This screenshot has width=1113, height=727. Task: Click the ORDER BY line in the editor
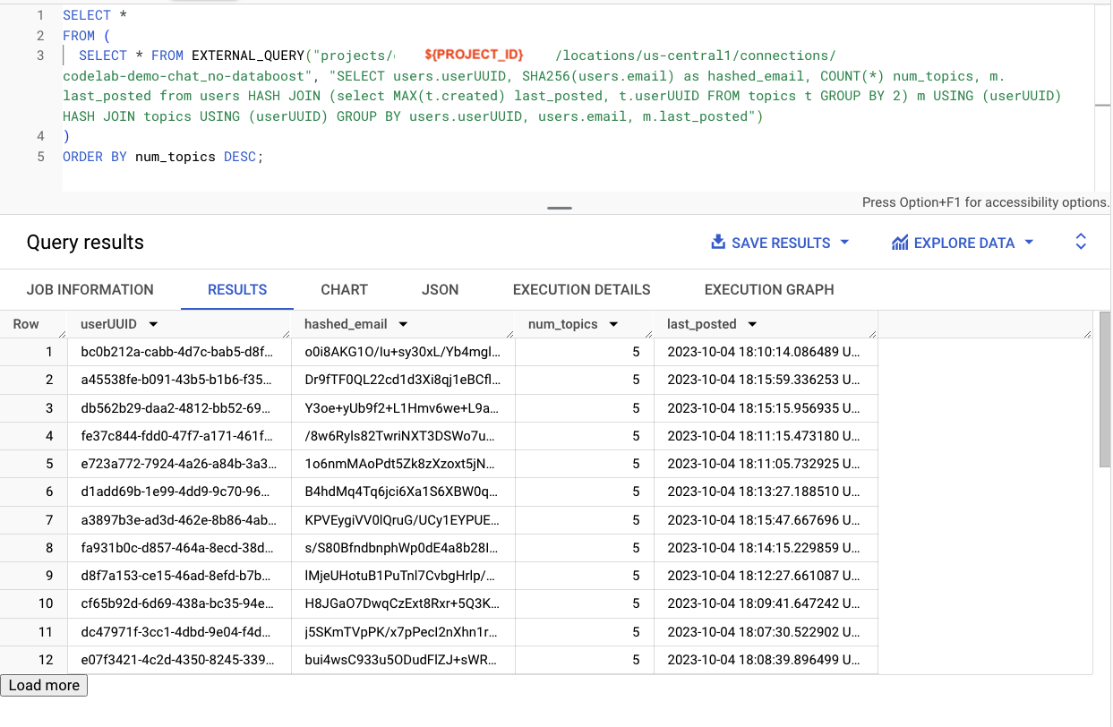162,157
